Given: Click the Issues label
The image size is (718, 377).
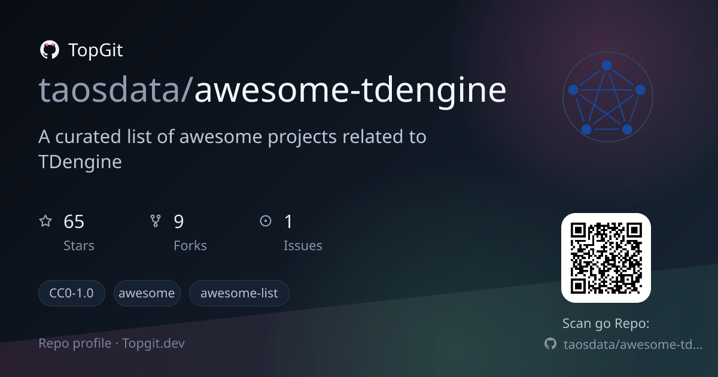Looking at the screenshot, I should click(x=303, y=245).
